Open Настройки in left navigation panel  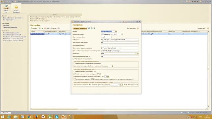tap(6, 25)
